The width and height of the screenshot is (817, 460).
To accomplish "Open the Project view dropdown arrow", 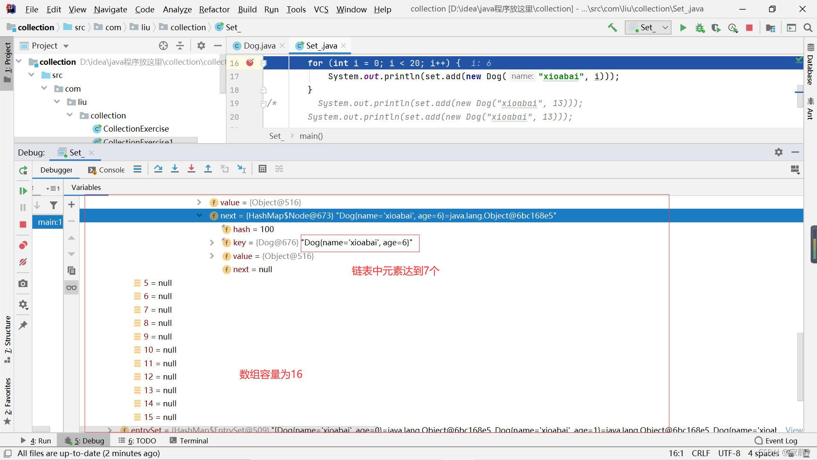I will (x=66, y=46).
